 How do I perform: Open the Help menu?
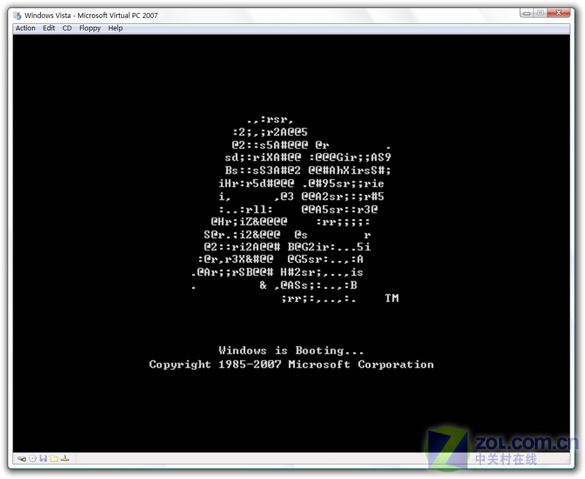115,28
